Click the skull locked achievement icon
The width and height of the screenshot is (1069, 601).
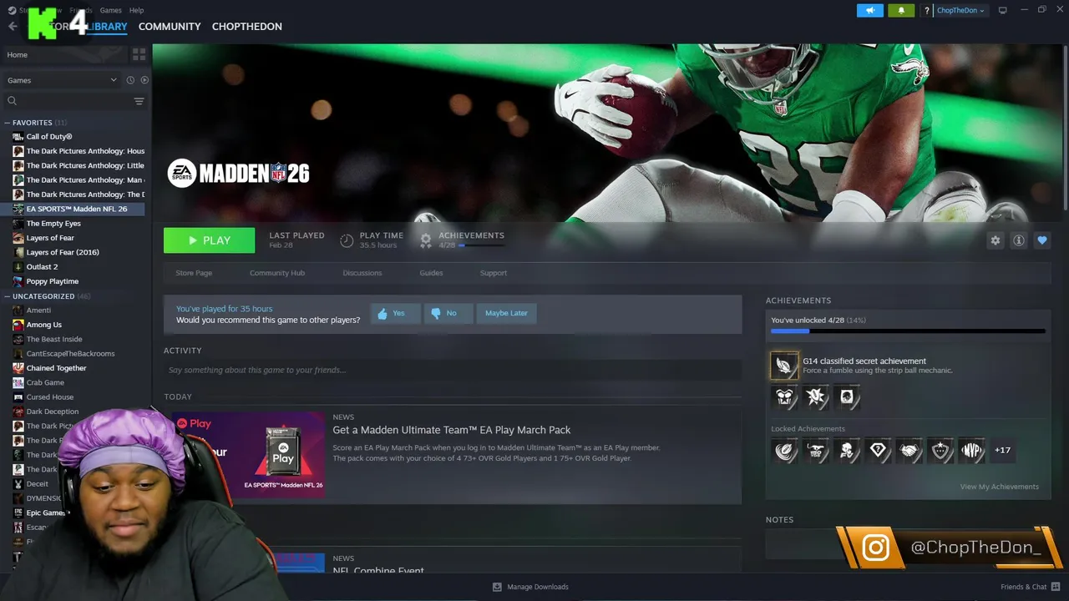coord(847,451)
